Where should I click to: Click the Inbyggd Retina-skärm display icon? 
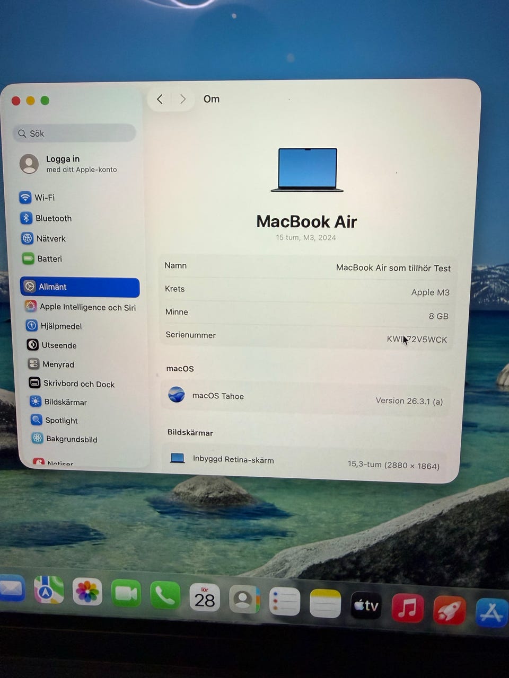coord(177,458)
